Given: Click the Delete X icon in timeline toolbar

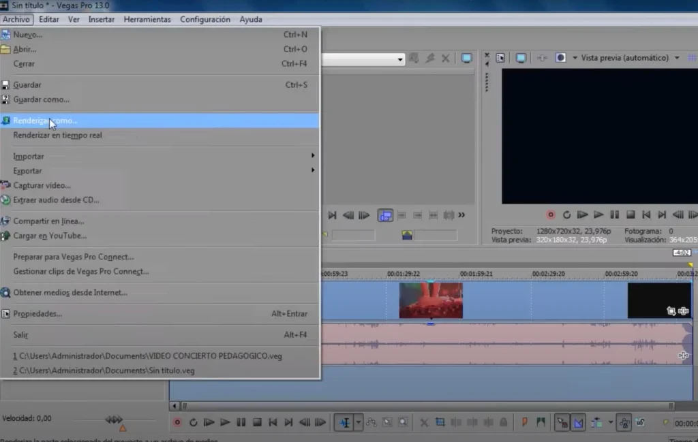Looking at the screenshot, I should coord(424,422).
